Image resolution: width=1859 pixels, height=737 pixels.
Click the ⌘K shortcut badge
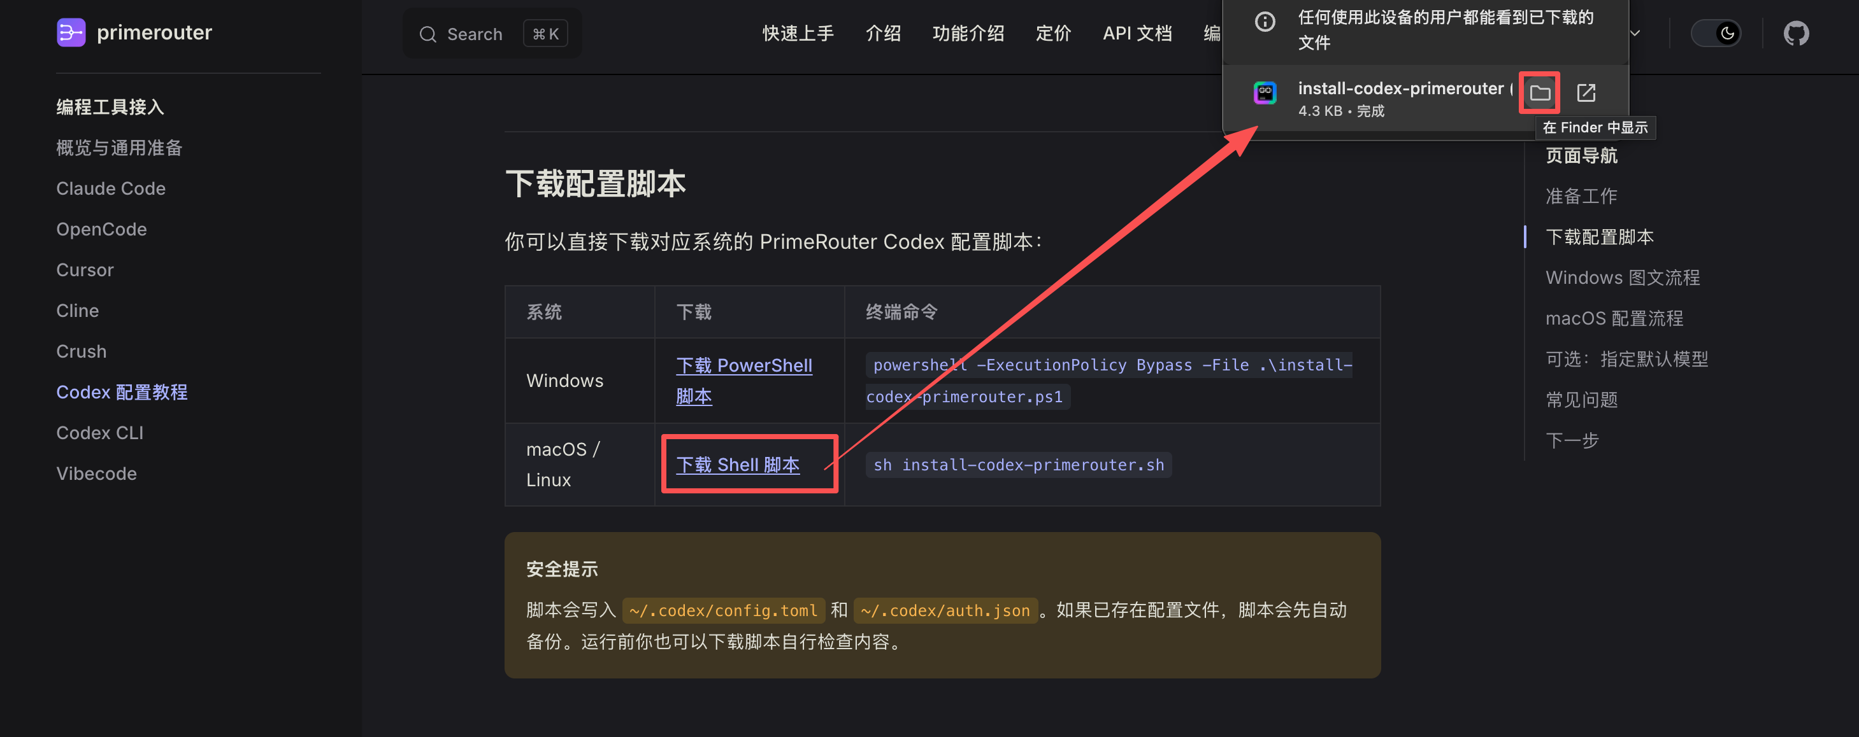[545, 34]
